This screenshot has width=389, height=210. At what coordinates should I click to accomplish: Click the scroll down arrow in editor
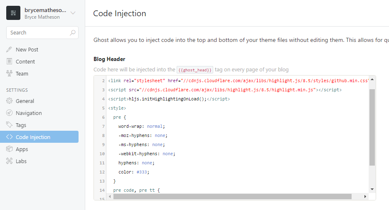pos(372,189)
